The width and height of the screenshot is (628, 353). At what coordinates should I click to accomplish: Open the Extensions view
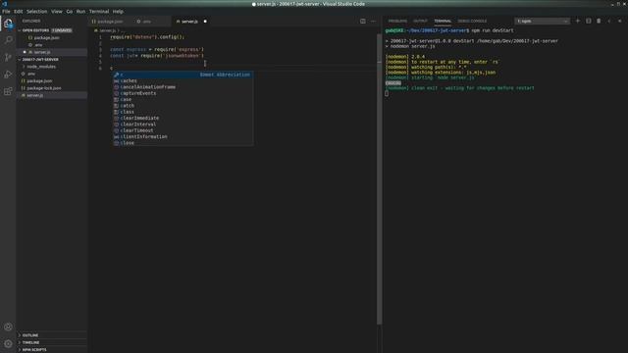[x=8, y=91]
